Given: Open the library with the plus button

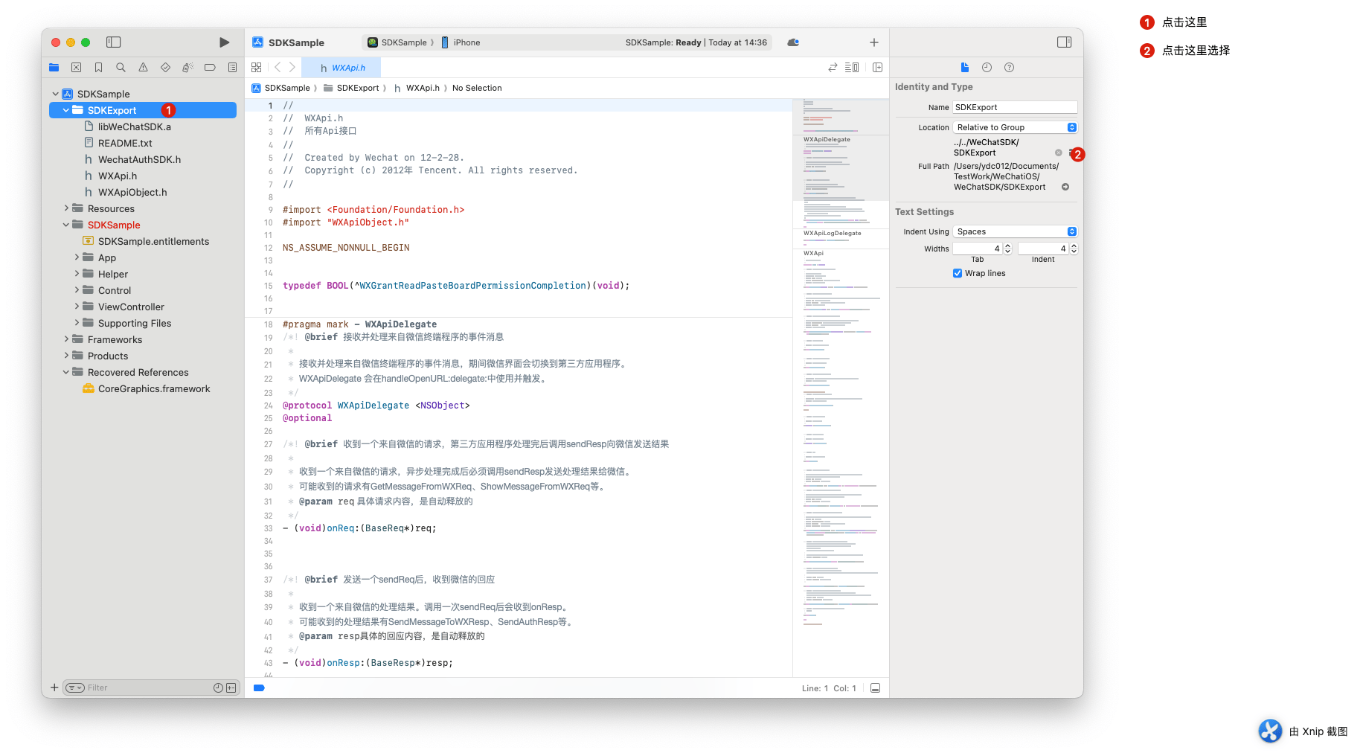Looking at the screenshot, I should click(874, 42).
